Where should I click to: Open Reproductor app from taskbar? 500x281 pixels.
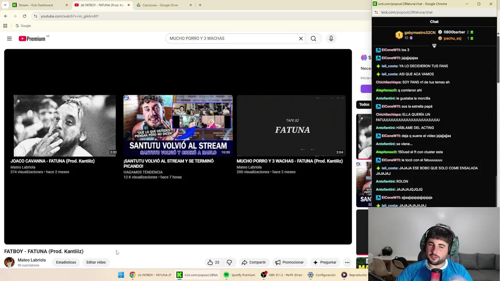pyautogui.click(x=354, y=275)
